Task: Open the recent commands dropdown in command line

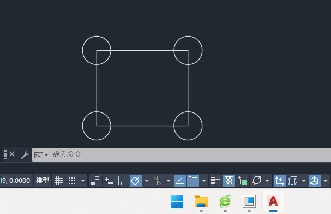Action: 41,155
